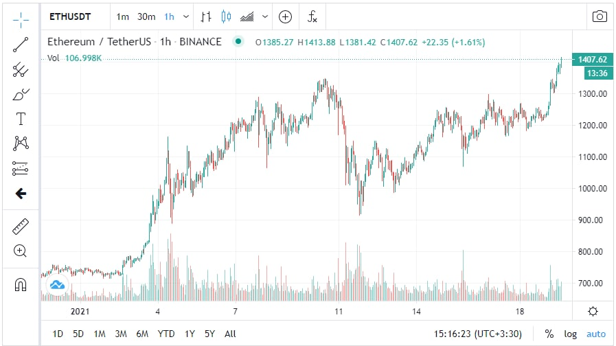Toggle the log scale
The width and height of the screenshot is (616, 346).
571,334
